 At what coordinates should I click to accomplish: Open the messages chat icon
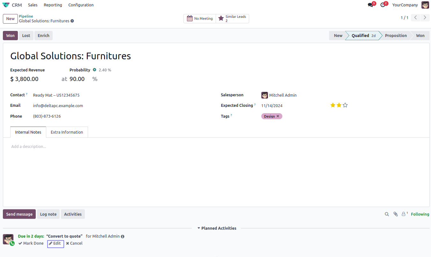[x=370, y=5]
